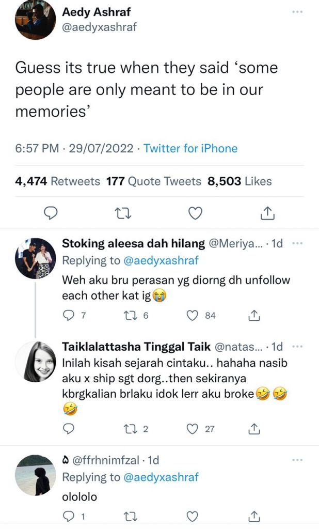View the 177 Quote Tweets list
The image size is (319, 529).
[154, 181]
